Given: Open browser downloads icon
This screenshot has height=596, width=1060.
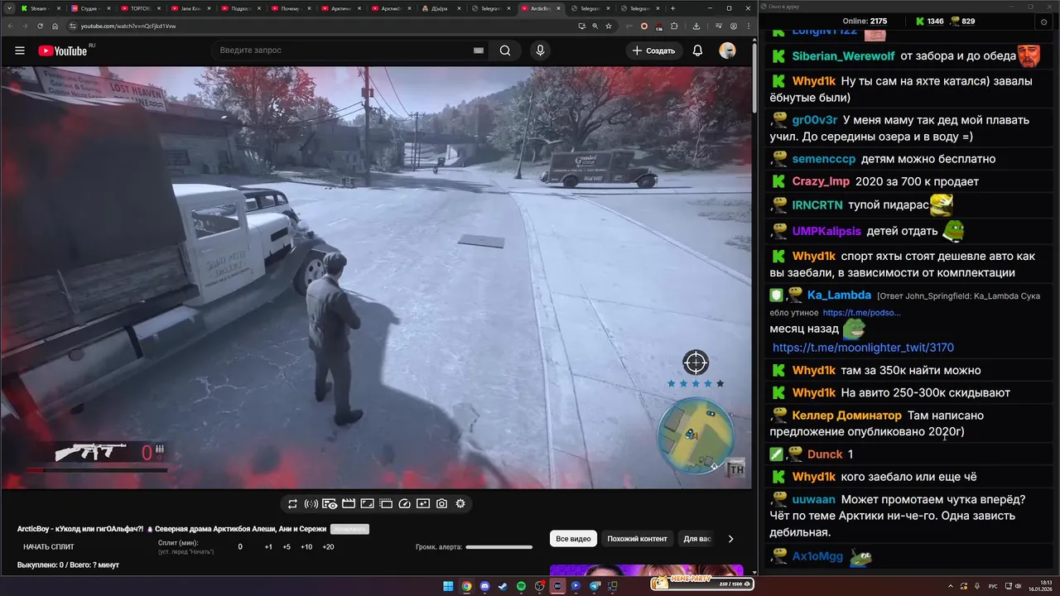Looking at the screenshot, I should [x=696, y=26].
